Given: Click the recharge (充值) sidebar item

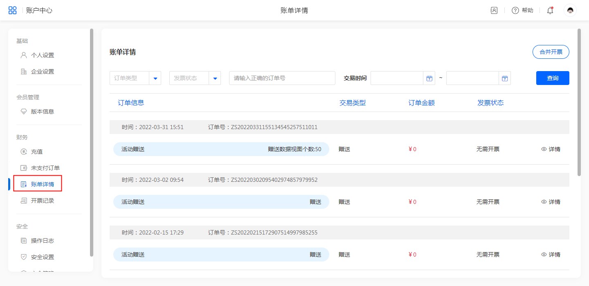Looking at the screenshot, I should click(37, 152).
